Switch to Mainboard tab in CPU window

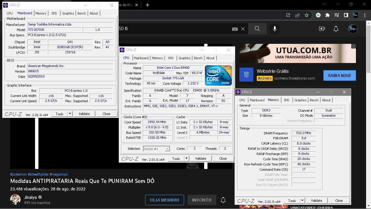pos(141,58)
